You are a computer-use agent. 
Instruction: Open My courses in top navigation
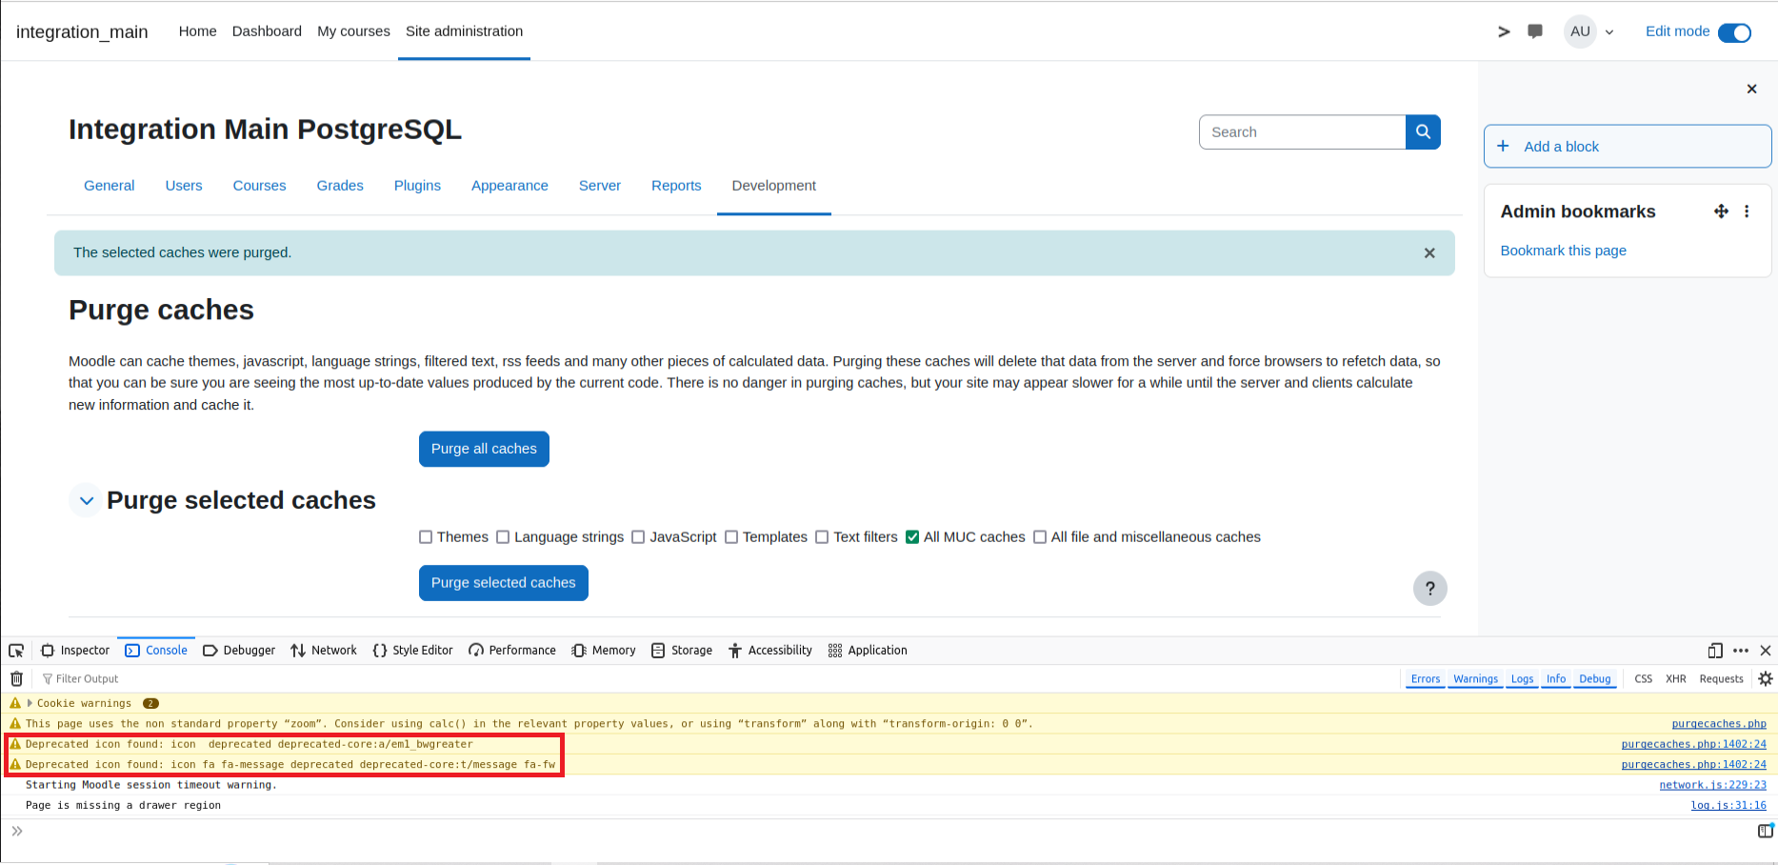[x=353, y=31]
